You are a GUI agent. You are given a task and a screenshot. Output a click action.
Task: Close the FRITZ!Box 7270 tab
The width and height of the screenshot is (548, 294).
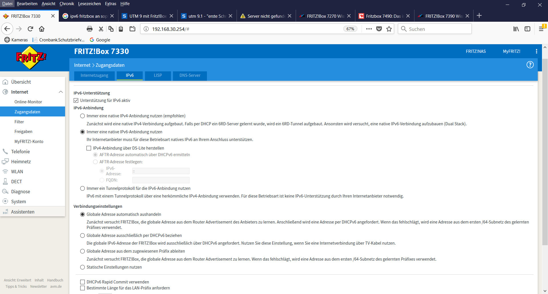349,16
